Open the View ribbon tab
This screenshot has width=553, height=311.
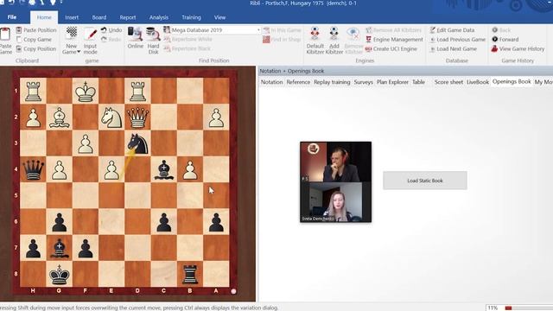tap(219, 17)
